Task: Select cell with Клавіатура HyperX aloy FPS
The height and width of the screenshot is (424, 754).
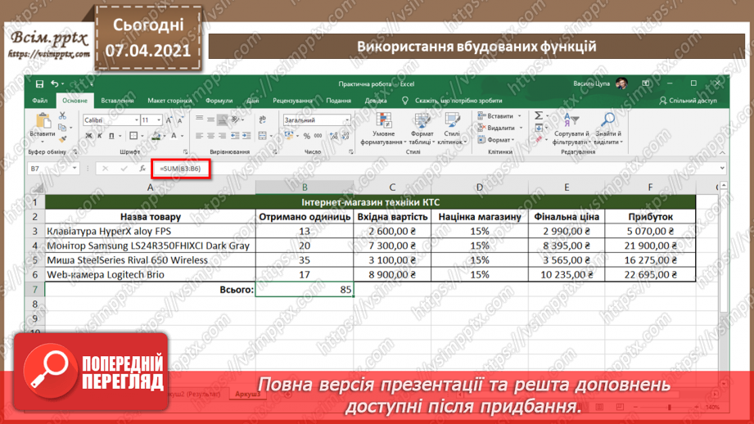Action: click(x=151, y=231)
